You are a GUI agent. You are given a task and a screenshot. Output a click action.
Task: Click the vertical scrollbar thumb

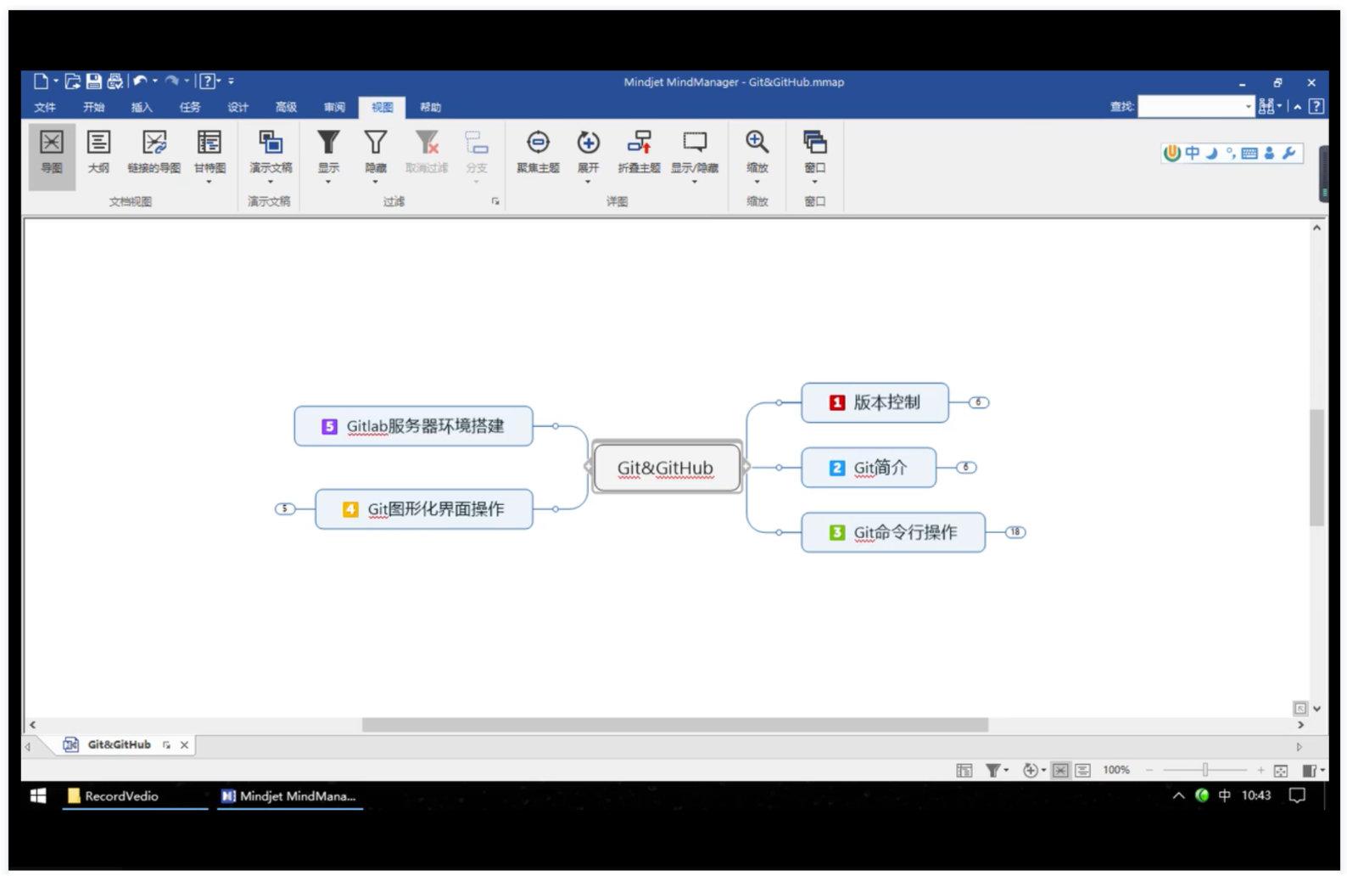click(1316, 468)
